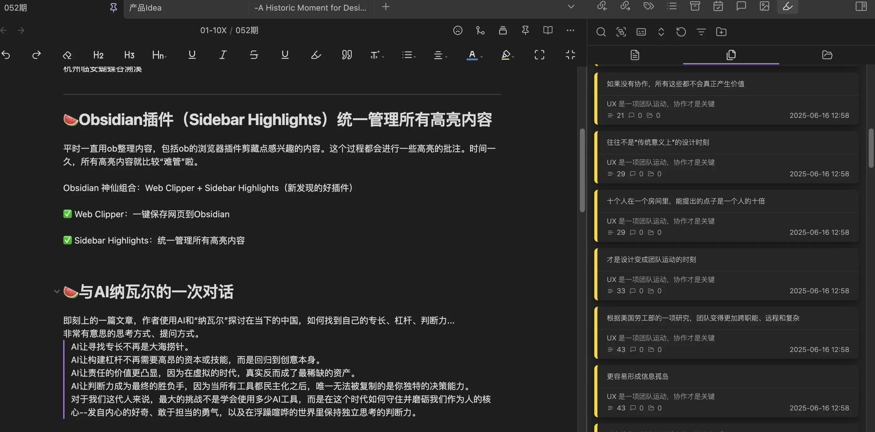Click 01-10X in the breadcrumb path
The height and width of the screenshot is (432, 875).
[x=213, y=30]
